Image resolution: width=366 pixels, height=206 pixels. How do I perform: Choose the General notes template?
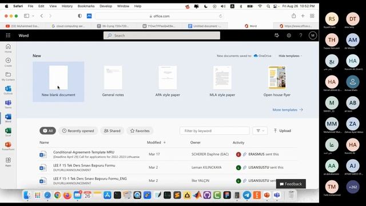113,82
